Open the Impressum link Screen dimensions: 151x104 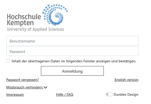(x=15, y=95)
